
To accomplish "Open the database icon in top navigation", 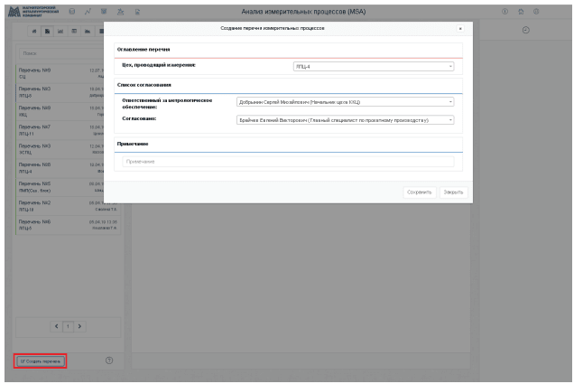I will [x=73, y=10].
